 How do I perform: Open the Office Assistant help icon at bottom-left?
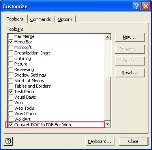click(8, 141)
